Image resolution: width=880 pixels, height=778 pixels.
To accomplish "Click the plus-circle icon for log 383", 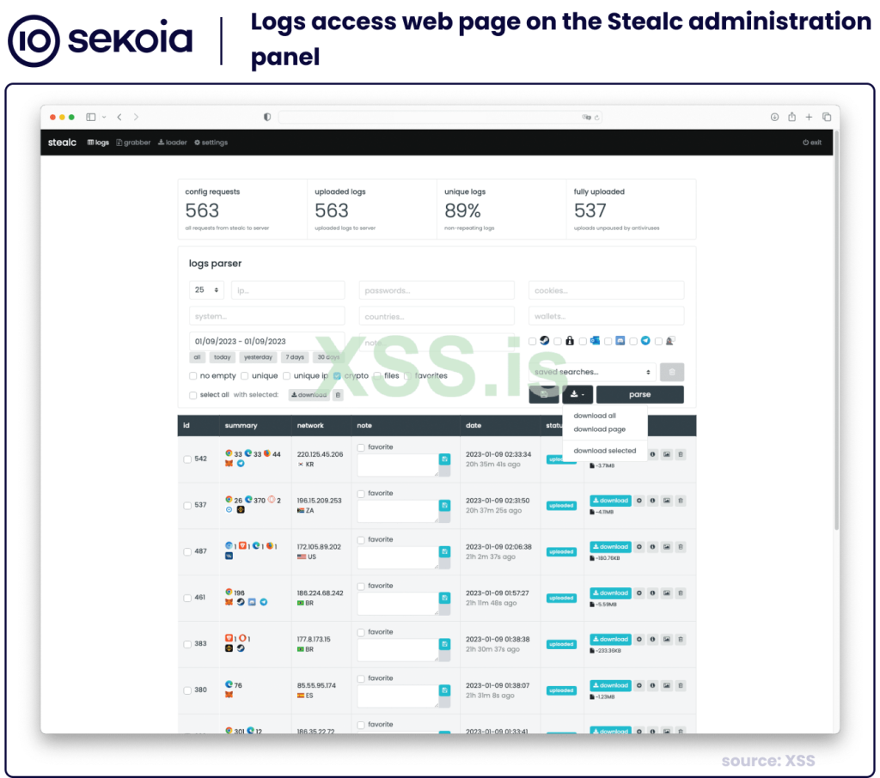I will click(639, 639).
